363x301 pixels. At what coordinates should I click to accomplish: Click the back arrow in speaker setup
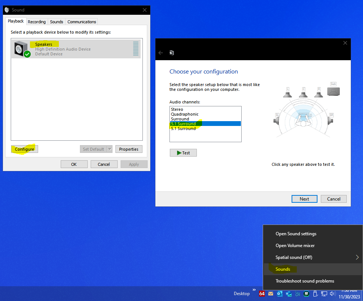[161, 53]
